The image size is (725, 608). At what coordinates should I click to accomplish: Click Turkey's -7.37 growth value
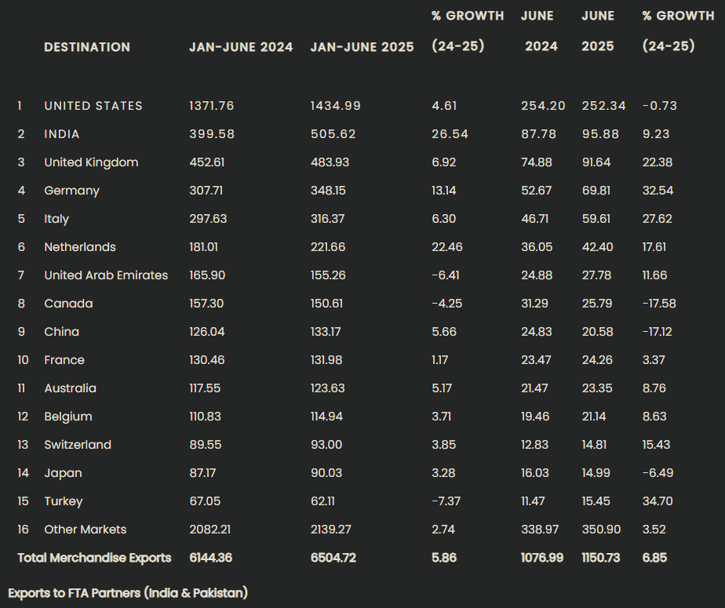point(446,501)
